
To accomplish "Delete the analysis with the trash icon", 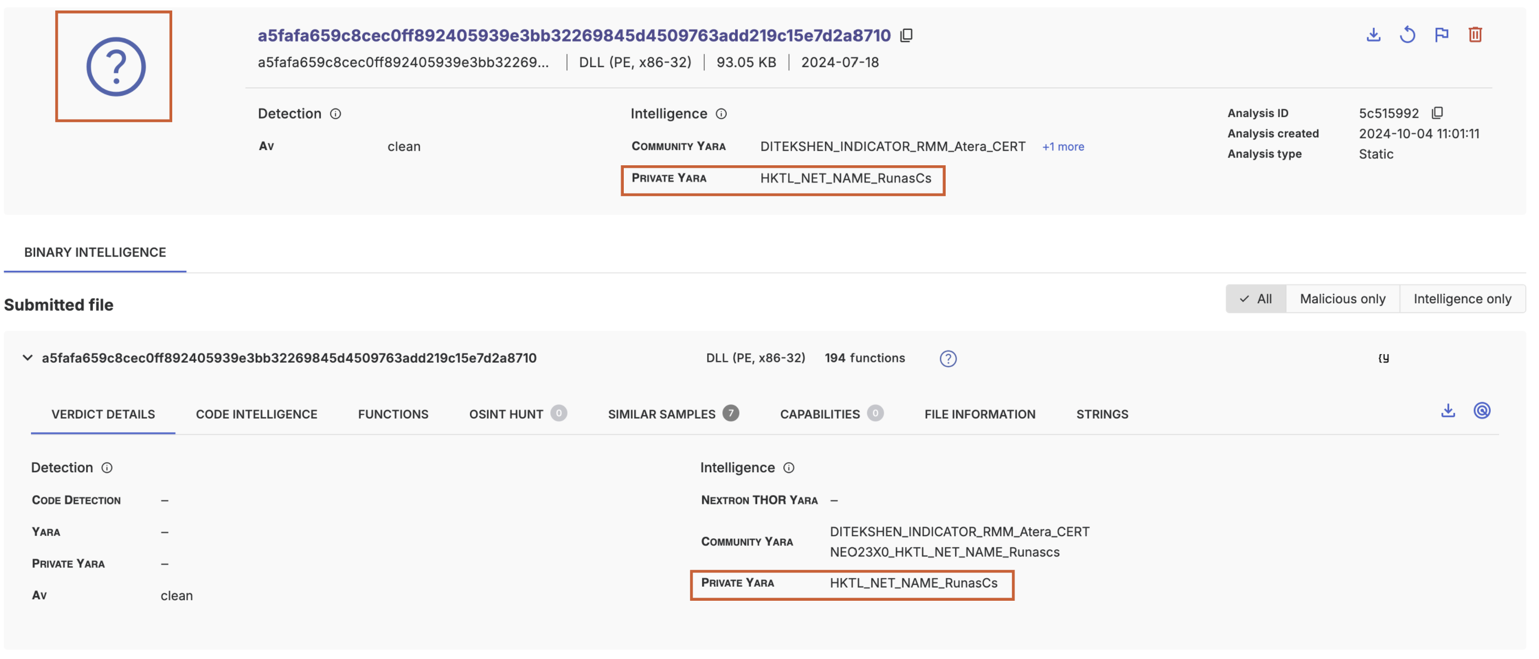I will pyautogui.click(x=1474, y=35).
